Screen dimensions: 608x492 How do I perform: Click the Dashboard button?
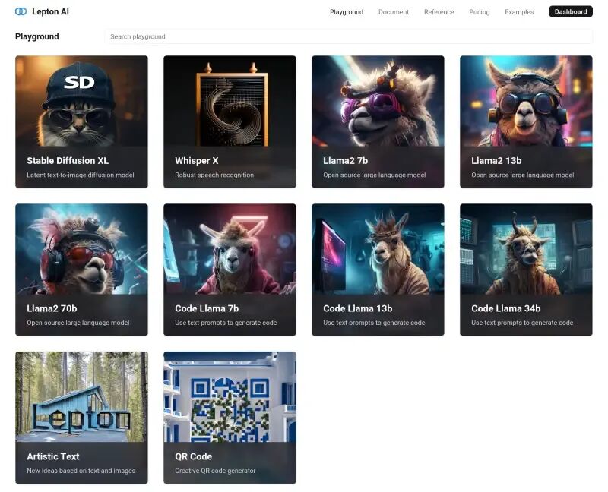point(571,11)
